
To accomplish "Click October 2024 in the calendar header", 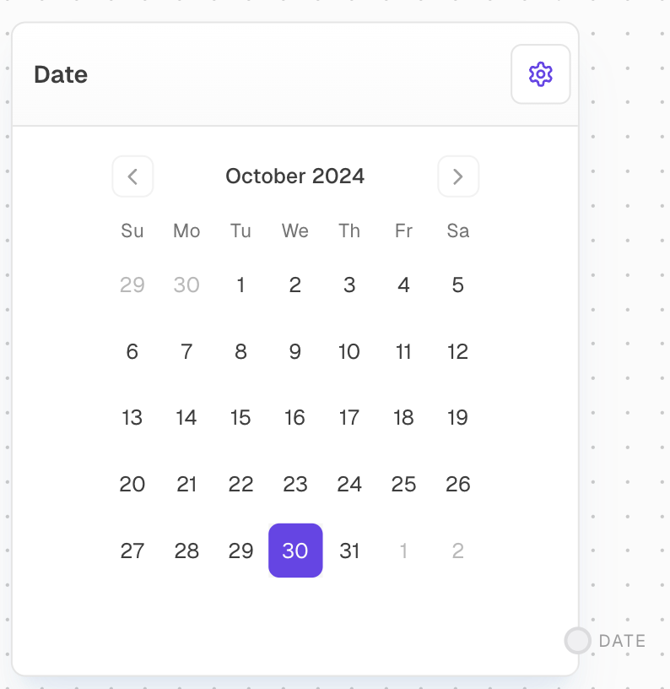I will click(294, 176).
